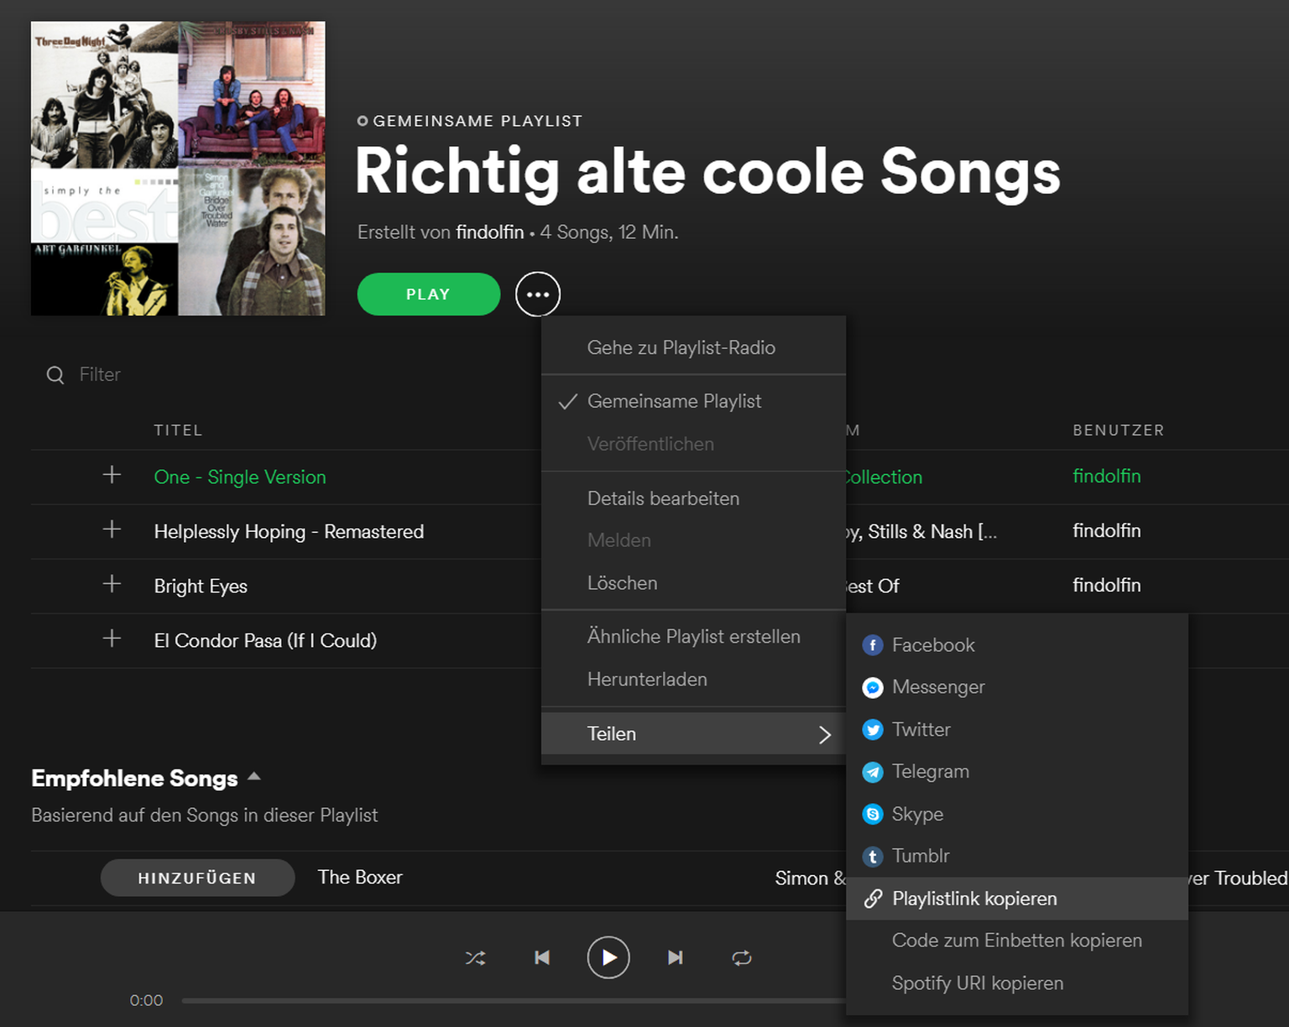Add 'Bright Eyes' using plus icon
1289x1027 pixels.
(112, 584)
